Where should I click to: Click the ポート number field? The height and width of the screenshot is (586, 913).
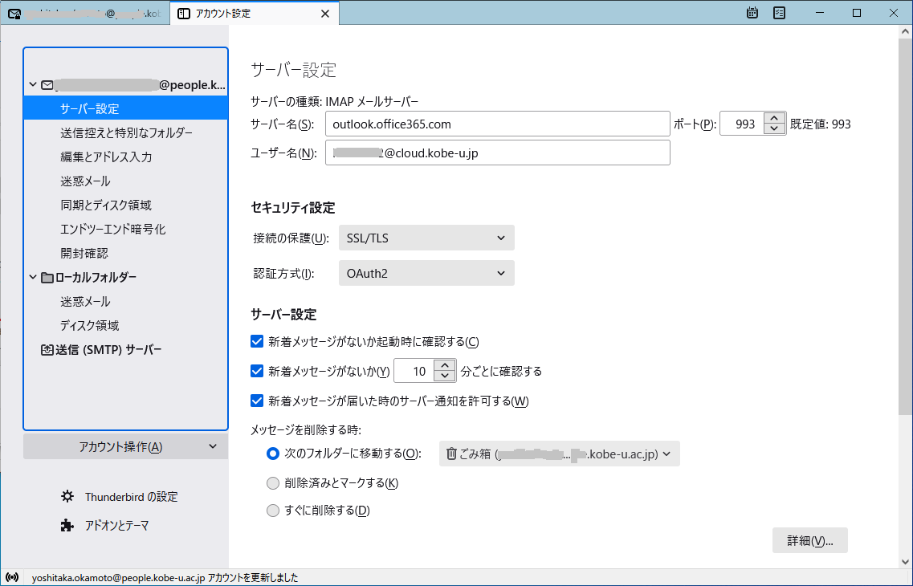(x=742, y=124)
